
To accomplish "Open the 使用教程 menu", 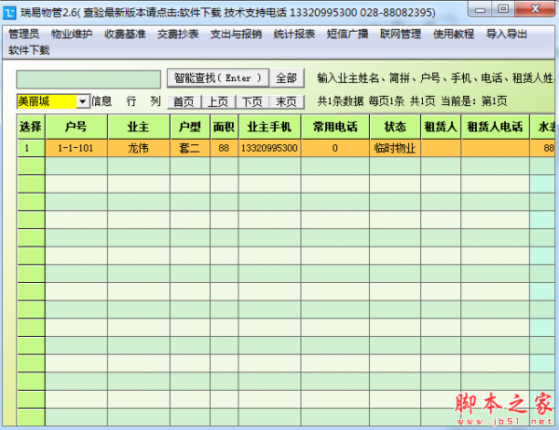I will pos(454,34).
